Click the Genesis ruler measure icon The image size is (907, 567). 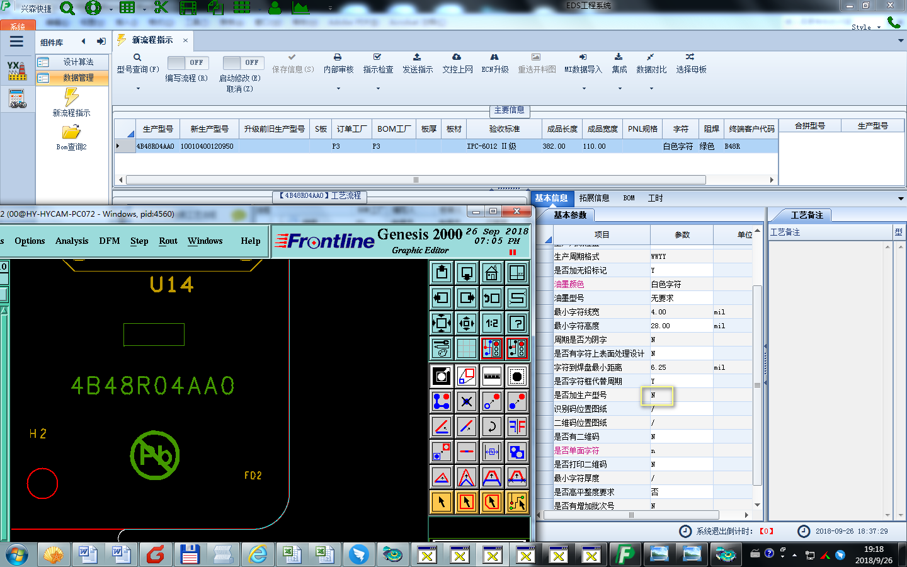click(x=491, y=376)
